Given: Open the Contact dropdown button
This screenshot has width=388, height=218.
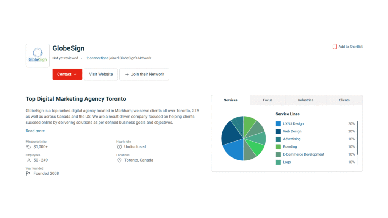Looking at the screenshot, I should click(x=67, y=74).
